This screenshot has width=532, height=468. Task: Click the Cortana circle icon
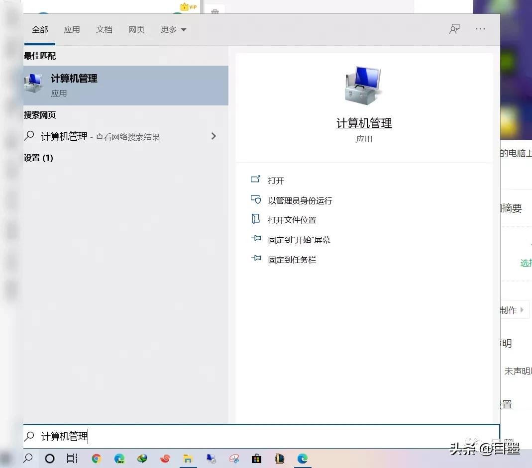point(49,458)
